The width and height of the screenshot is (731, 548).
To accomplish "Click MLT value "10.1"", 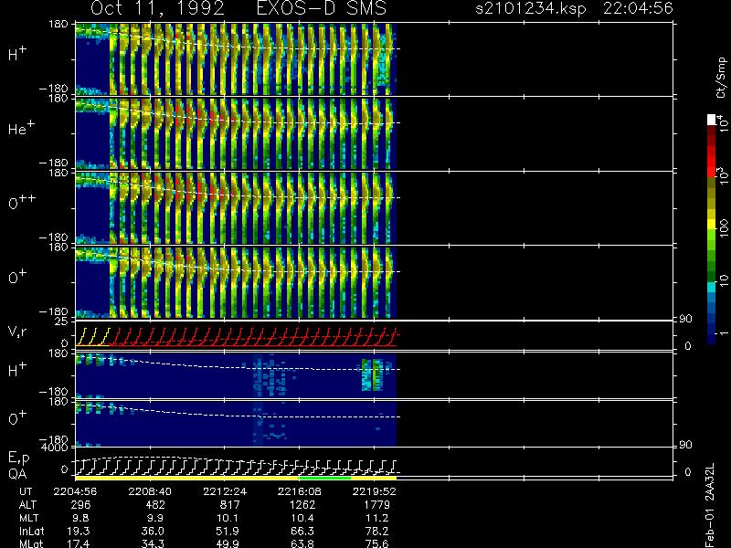I will [228, 518].
